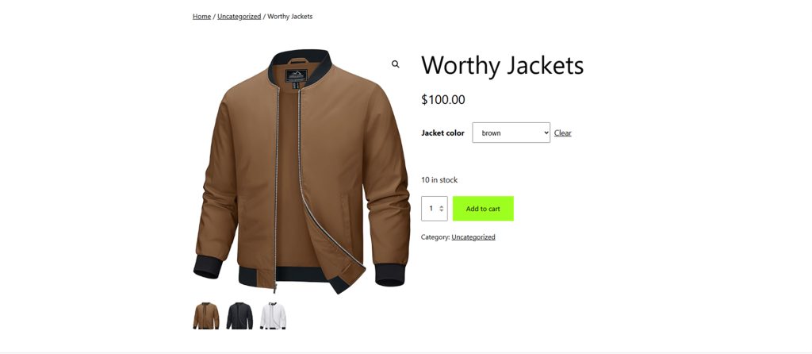This screenshot has width=812, height=354.
Task: Click the Clear link beside color selector
Action: 563,133
